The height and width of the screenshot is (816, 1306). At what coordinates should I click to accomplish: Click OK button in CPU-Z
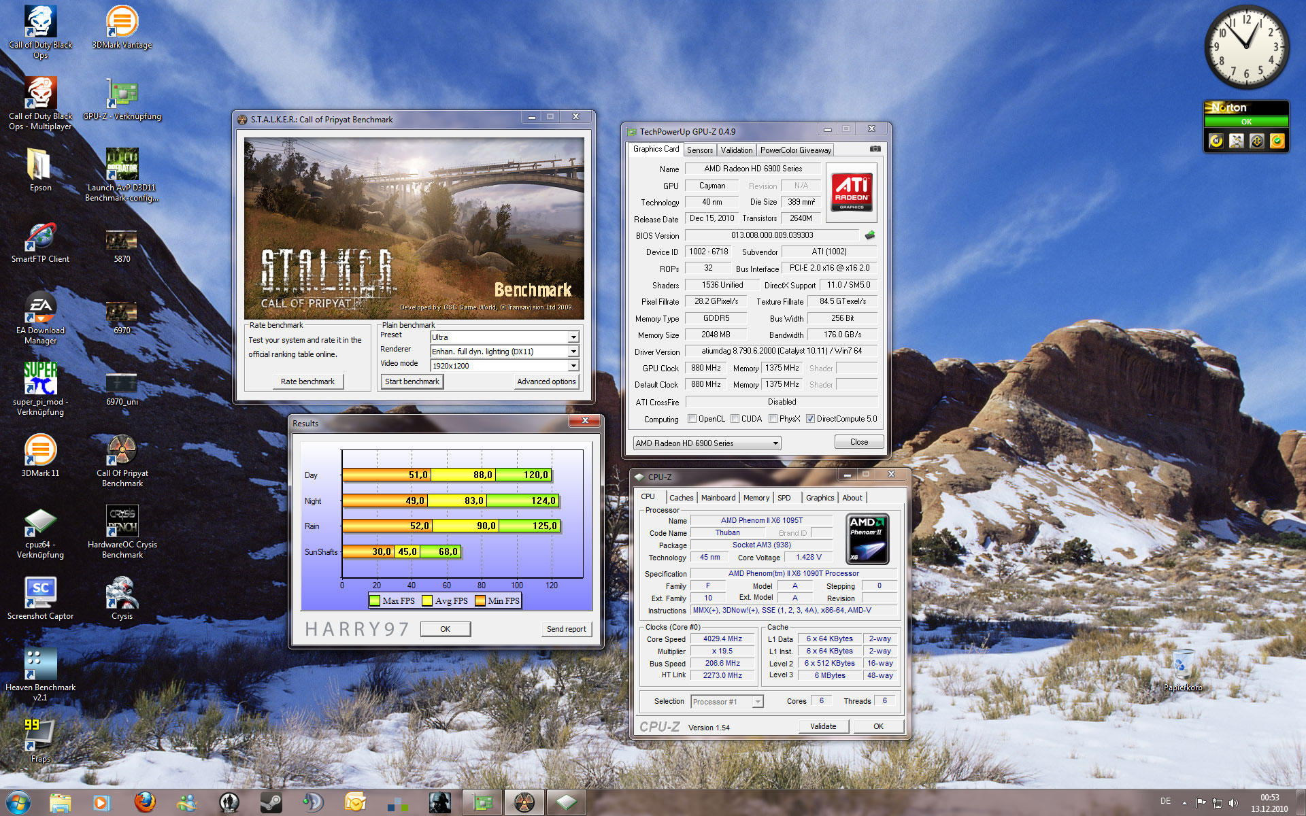[878, 726]
